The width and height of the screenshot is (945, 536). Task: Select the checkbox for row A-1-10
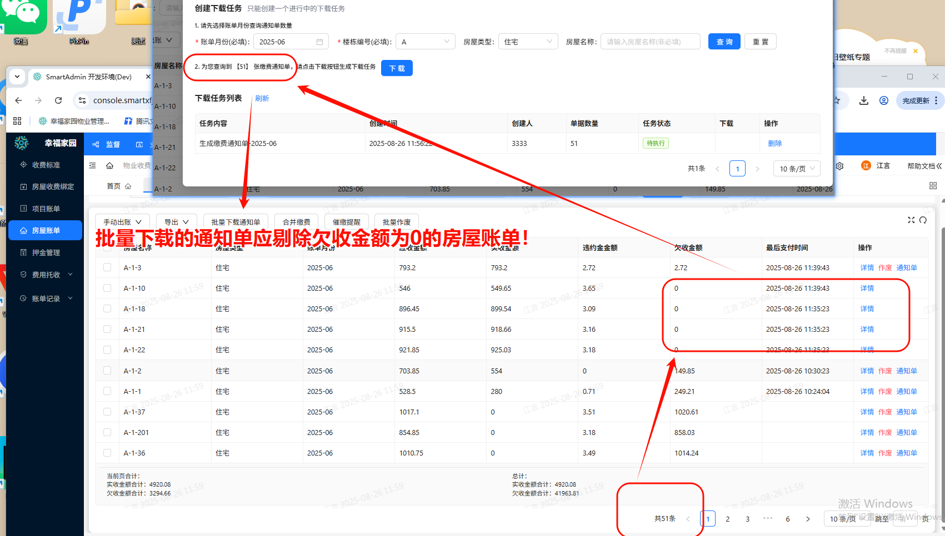pos(107,288)
